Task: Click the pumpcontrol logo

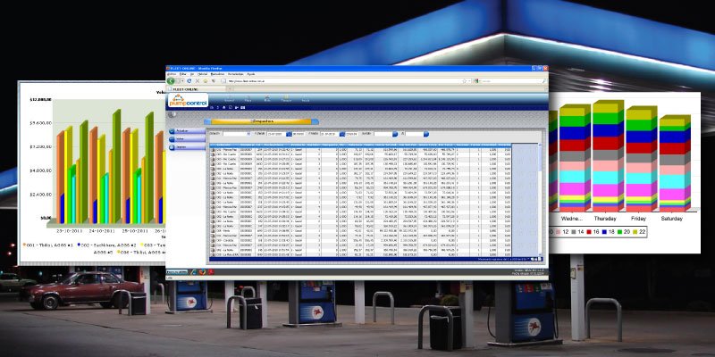Action: [x=188, y=101]
